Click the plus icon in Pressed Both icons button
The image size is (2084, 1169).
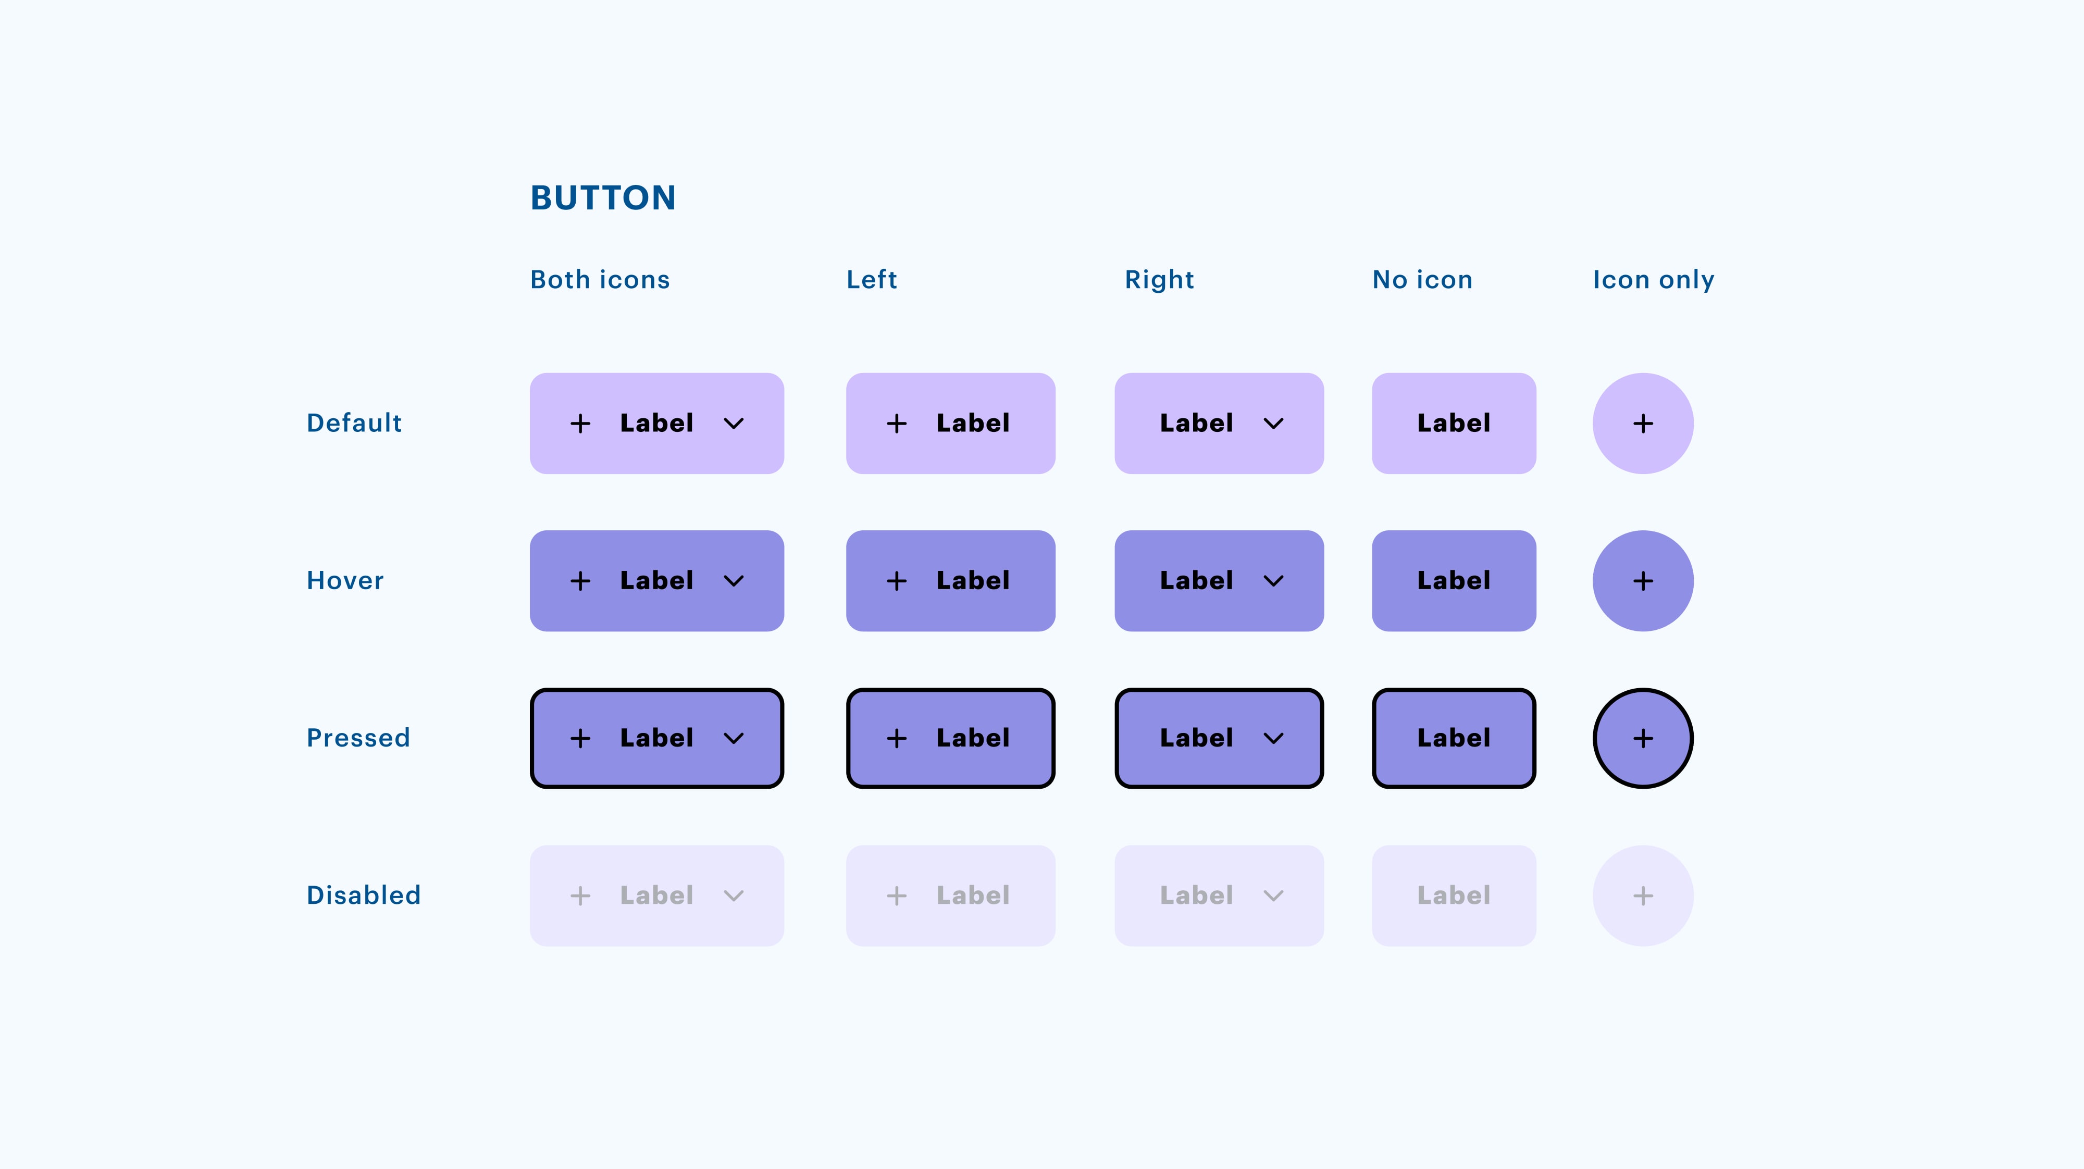pos(580,738)
